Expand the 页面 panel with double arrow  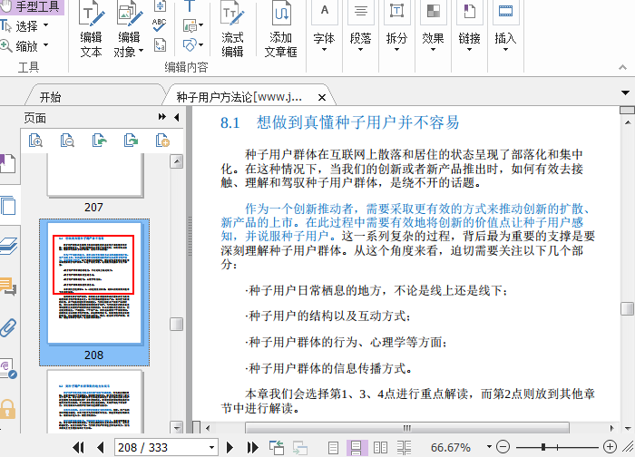click(x=162, y=117)
